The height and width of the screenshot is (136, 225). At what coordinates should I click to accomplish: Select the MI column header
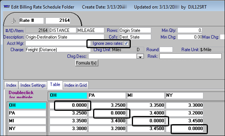146,96
